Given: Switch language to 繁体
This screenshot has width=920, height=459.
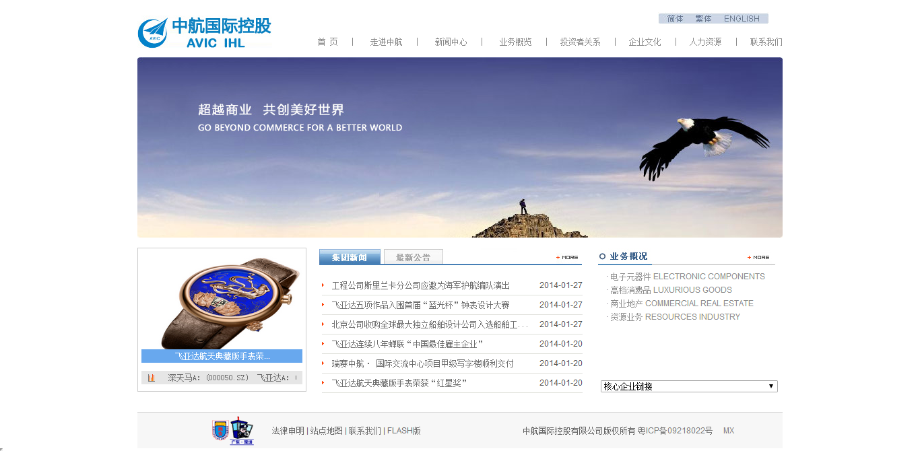Looking at the screenshot, I should [x=703, y=19].
